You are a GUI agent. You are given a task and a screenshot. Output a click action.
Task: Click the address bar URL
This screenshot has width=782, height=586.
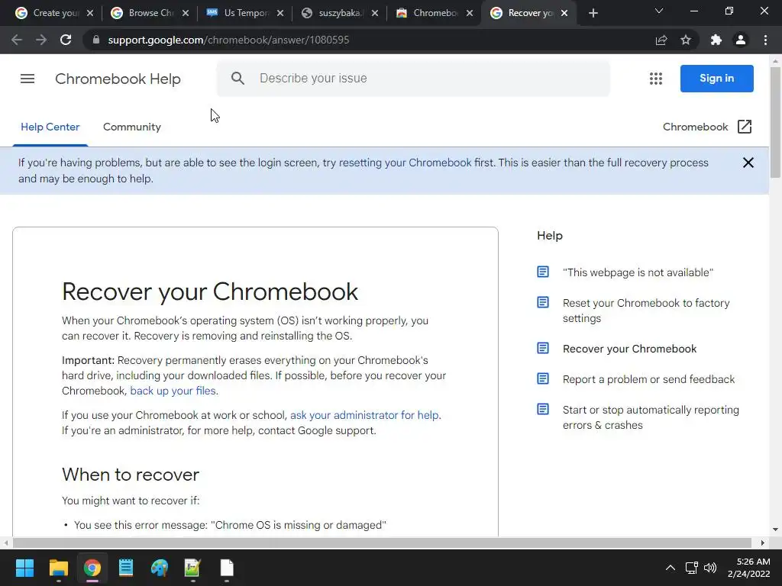228,40
